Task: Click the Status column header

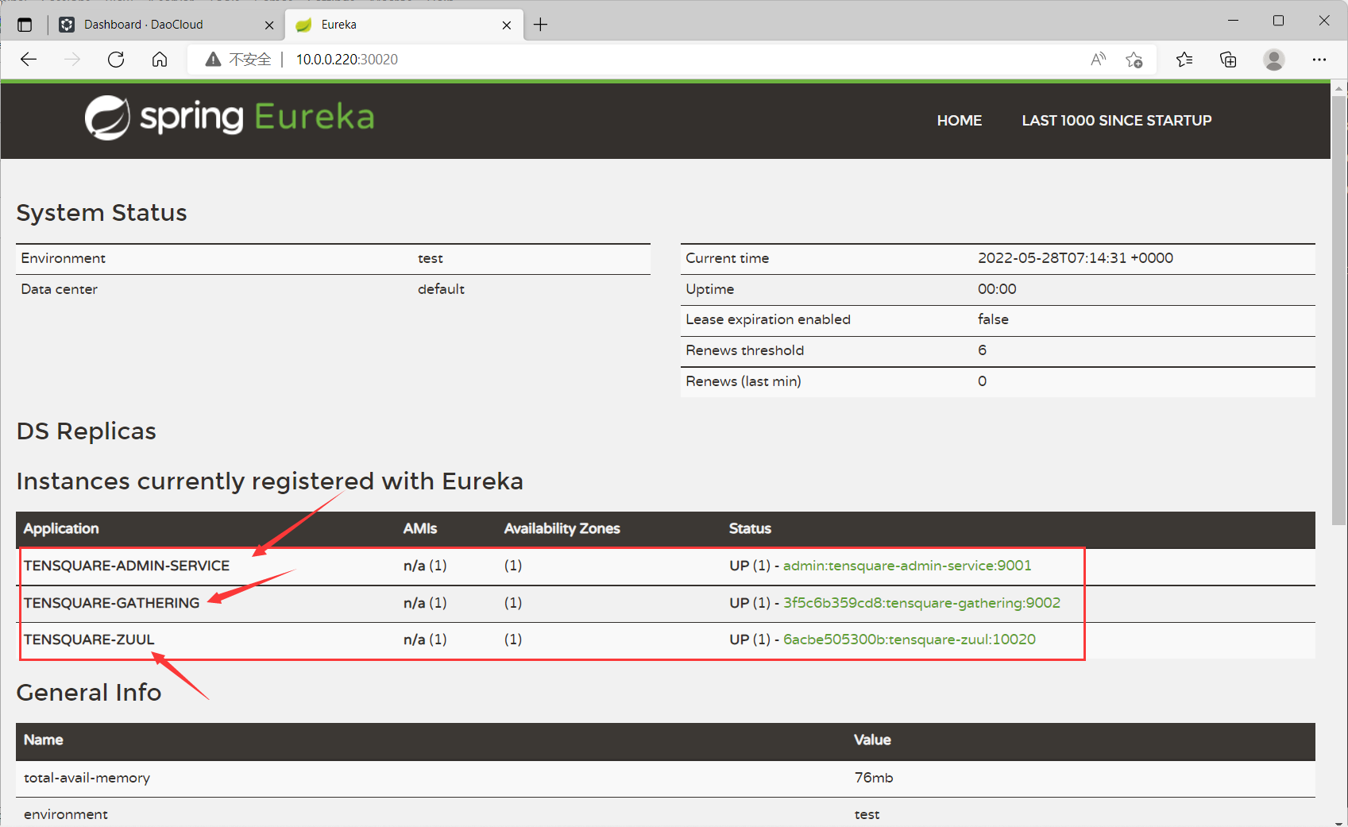Action: pyautogui.click(x=750, y=528)
